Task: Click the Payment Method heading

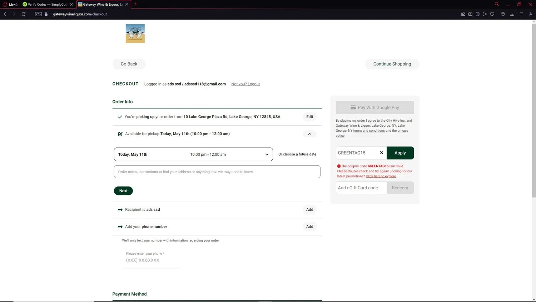Action: point(129,294)
